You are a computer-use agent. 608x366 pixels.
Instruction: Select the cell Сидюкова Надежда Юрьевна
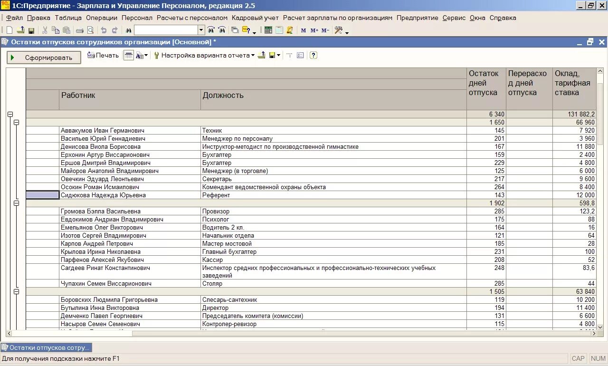(130, 195)
